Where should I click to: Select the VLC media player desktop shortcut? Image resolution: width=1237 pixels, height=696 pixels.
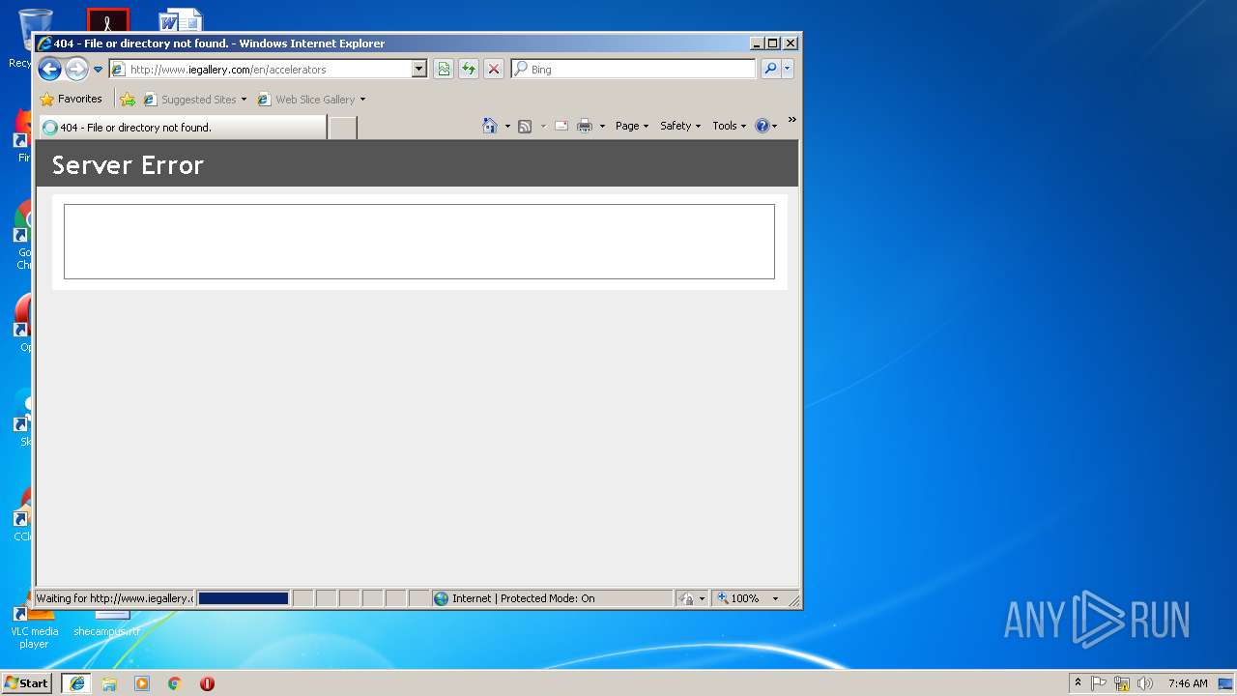pyautogui.click(x=34, y=628)
